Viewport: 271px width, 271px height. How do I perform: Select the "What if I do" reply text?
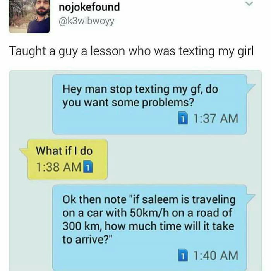(64, 151)
